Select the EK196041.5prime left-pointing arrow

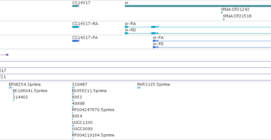[13, 94]
